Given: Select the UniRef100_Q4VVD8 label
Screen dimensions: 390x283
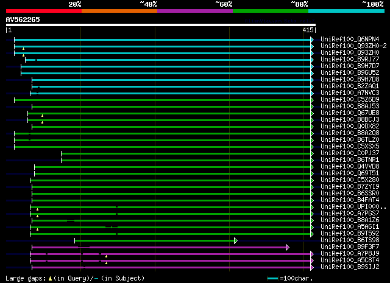Looking at the screenshot, I should (350, 167).
